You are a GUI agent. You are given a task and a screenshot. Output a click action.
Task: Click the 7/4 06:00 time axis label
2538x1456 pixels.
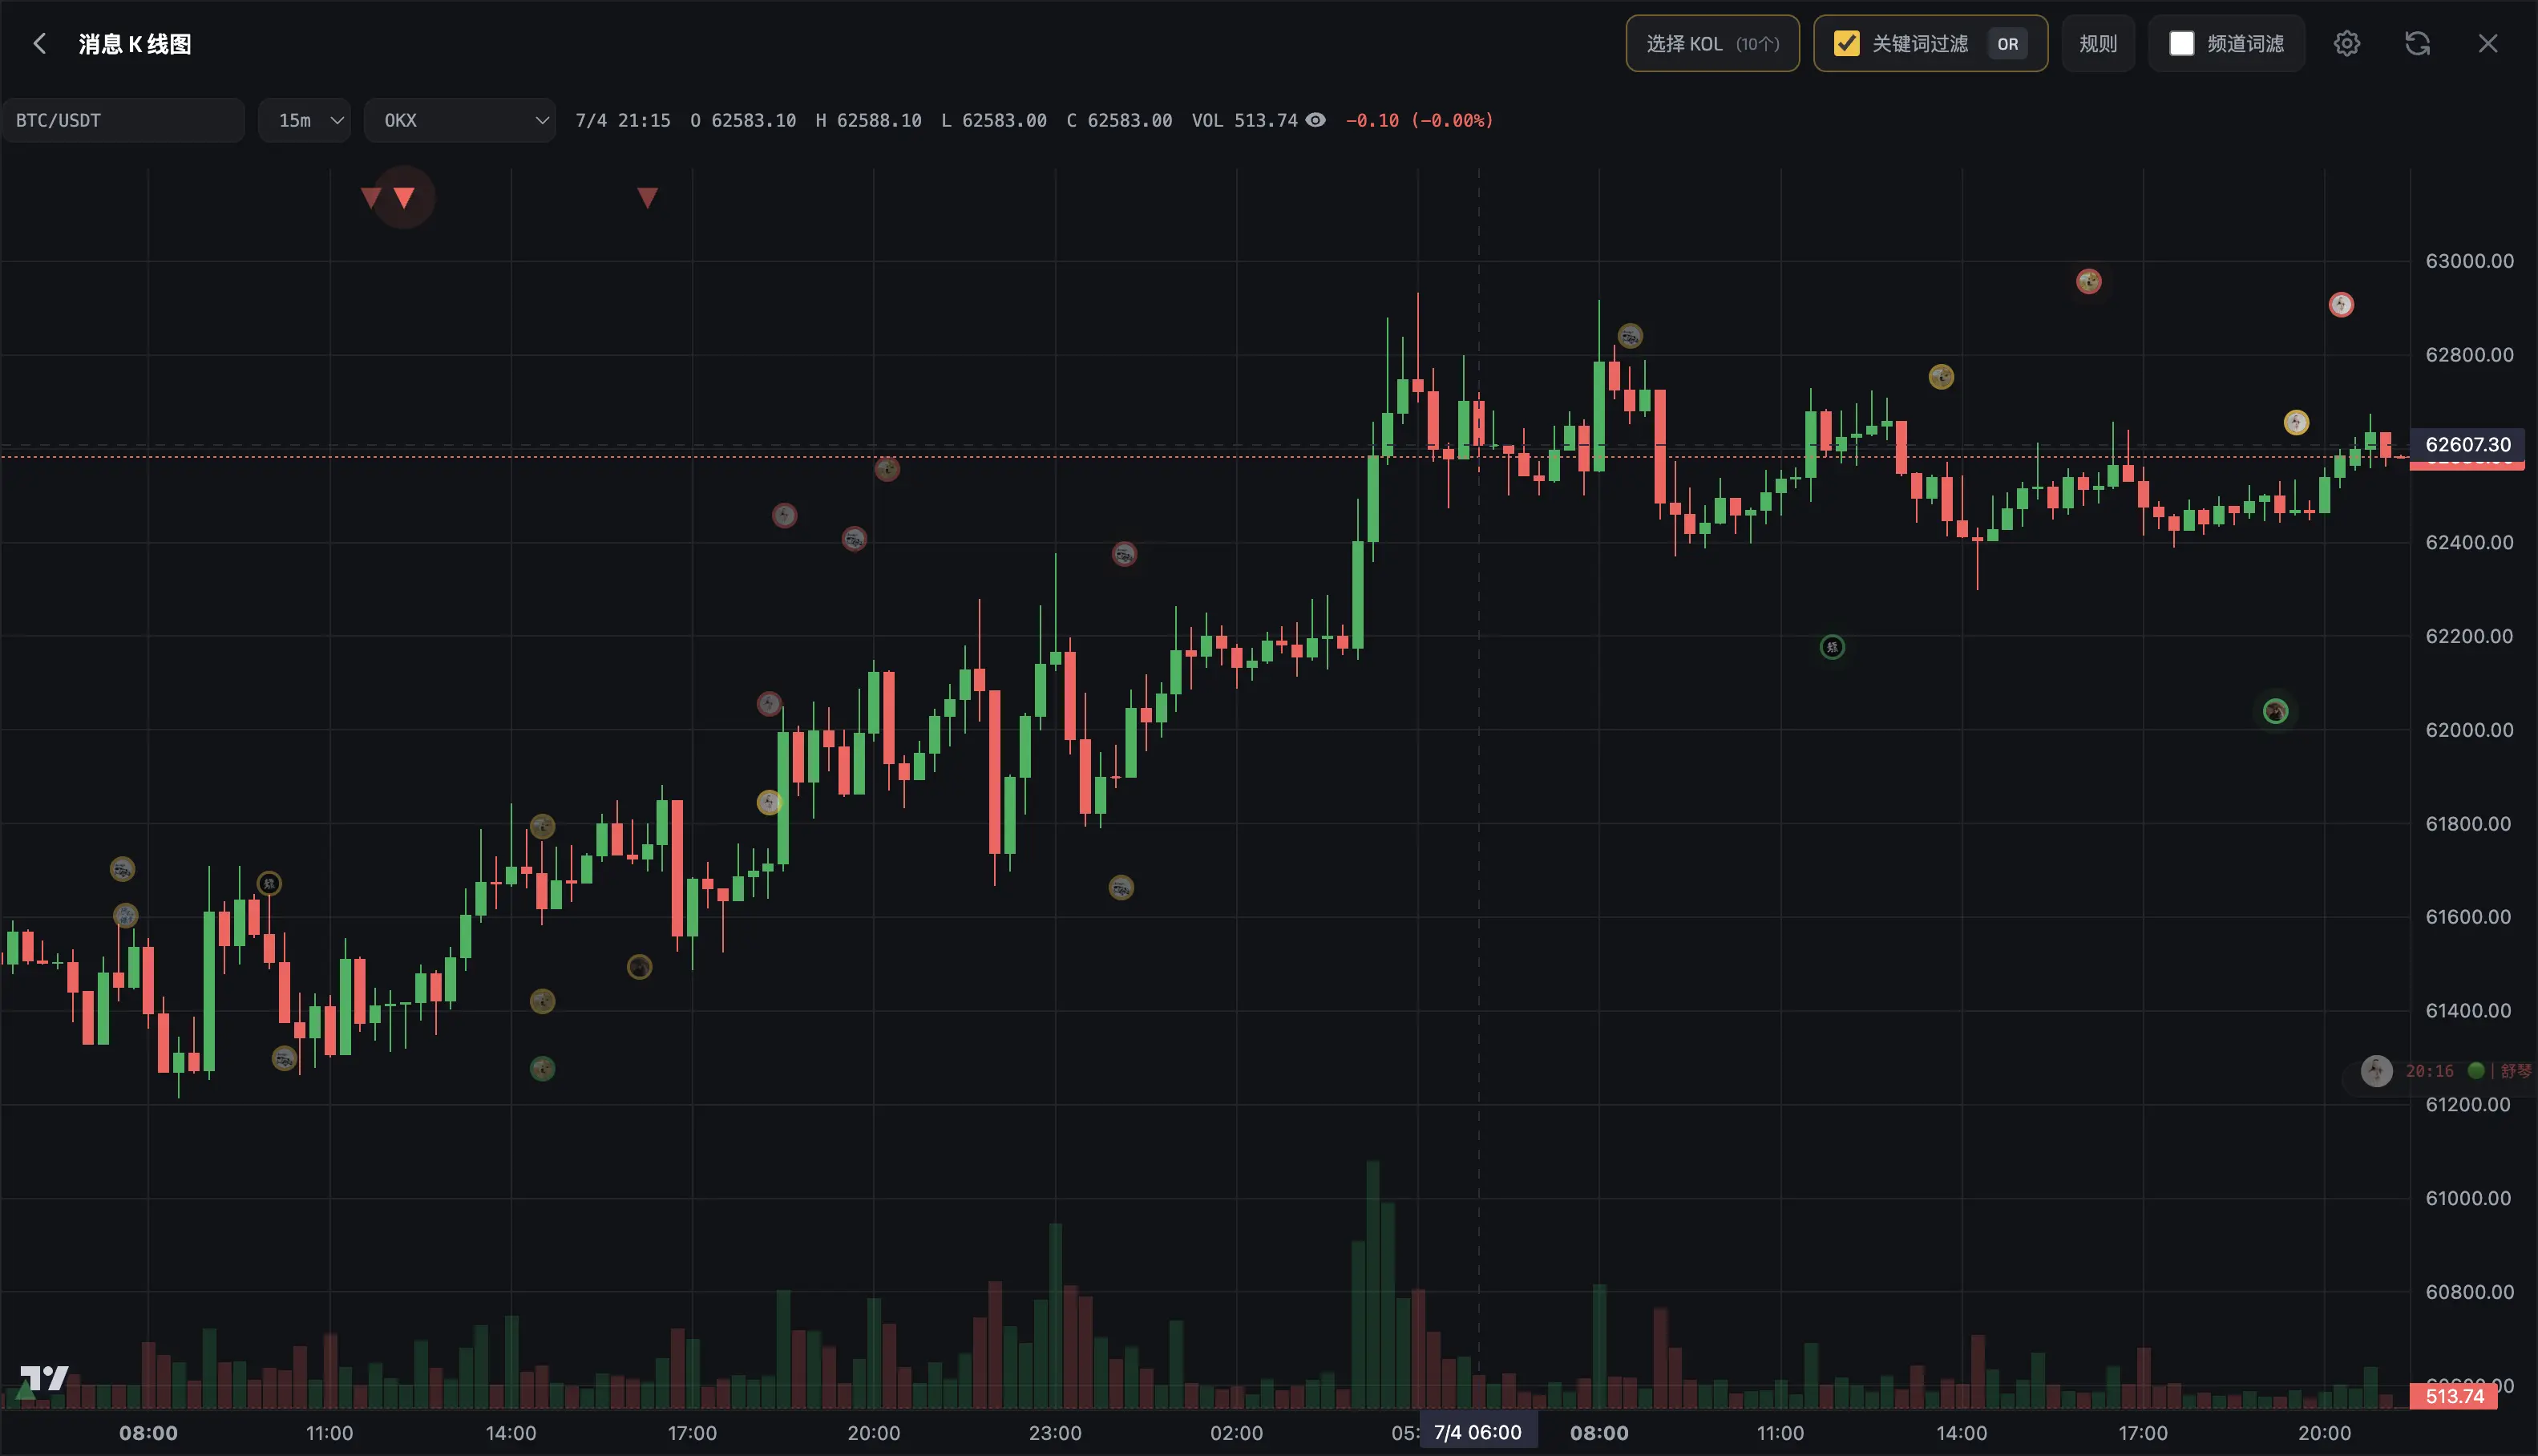(1477, 1432)
